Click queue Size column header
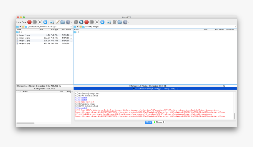253x147 pixels. click(62, 92)
